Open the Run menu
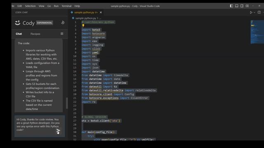This screenshot has height=148, width=264. point(56,6)
